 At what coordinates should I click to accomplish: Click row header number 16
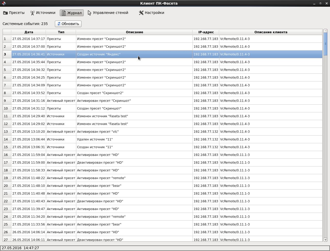click(7, 155)
